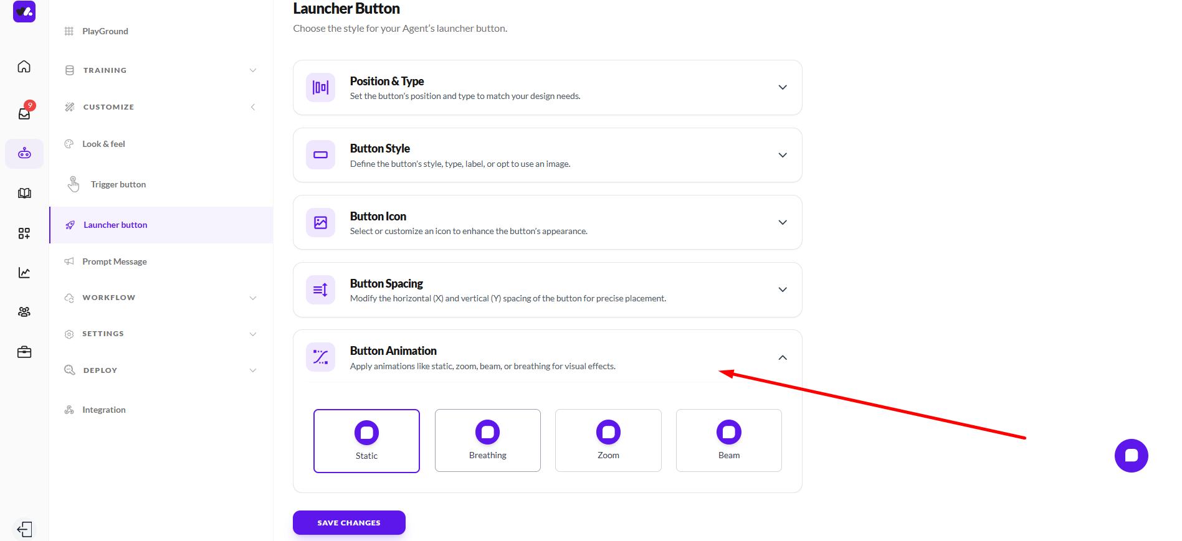Select the Static animation option

(x=366, y=441)
